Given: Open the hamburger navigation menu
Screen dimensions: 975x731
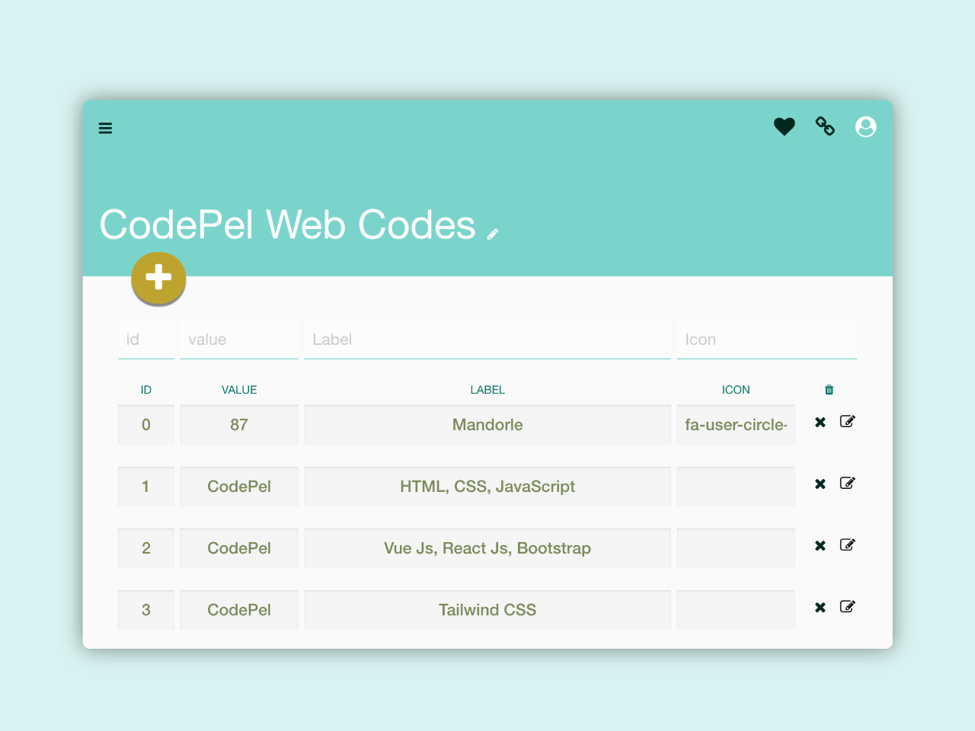Looking at the screenshot, I should tap(105, 128).
